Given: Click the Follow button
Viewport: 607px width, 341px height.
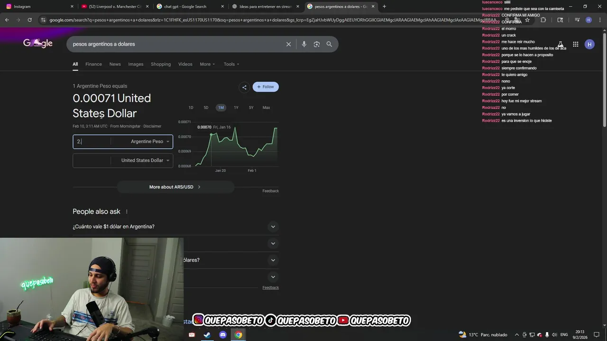Looking at the screenshot, I should pos(266,87).
